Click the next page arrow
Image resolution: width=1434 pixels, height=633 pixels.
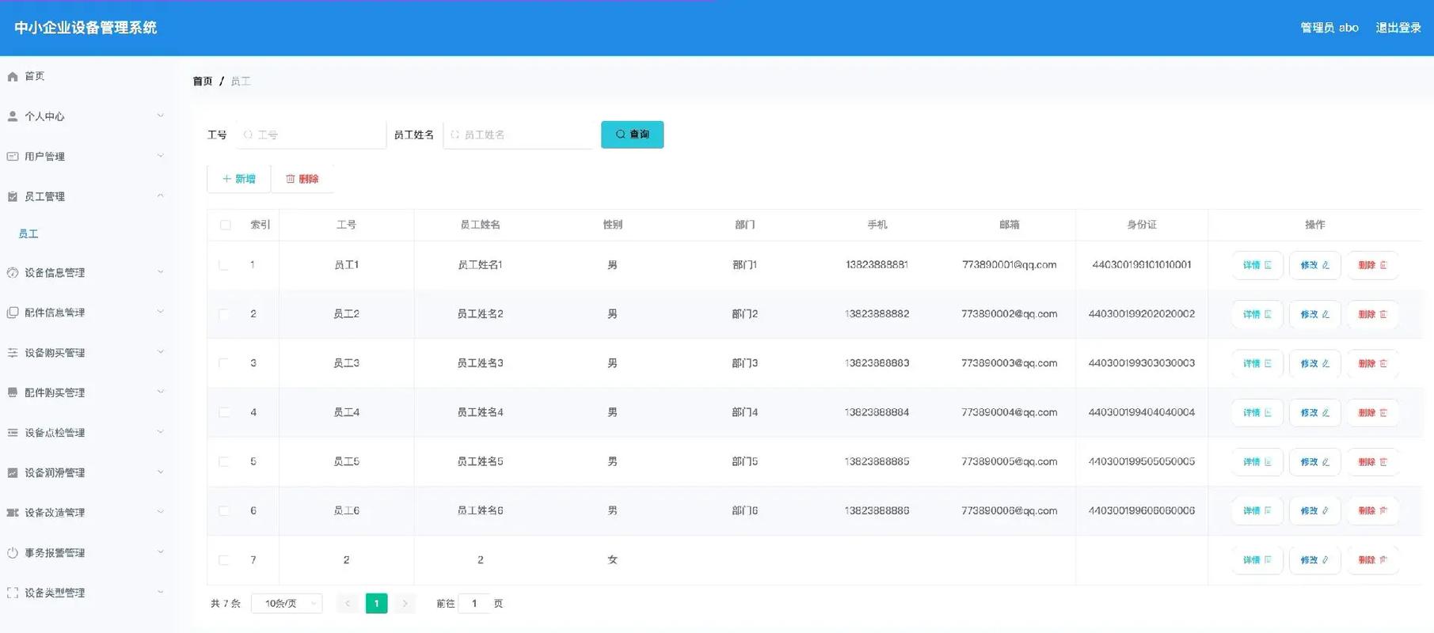[x=405, y=604]
